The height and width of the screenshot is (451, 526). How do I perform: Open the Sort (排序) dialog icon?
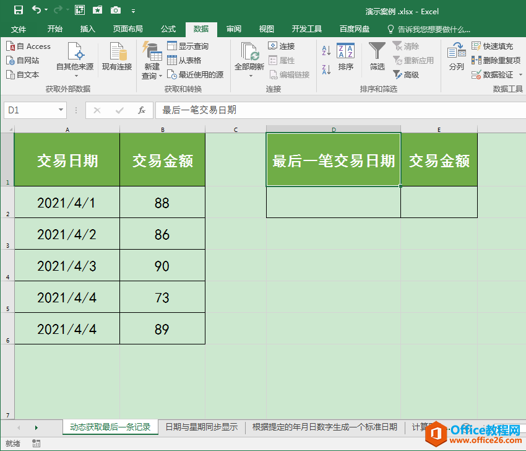(346, 56)
